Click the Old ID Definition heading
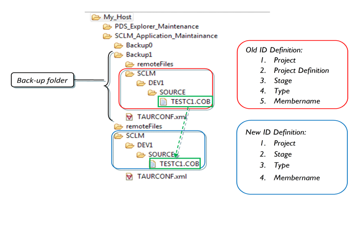358x226 pixels. [273, 49]
